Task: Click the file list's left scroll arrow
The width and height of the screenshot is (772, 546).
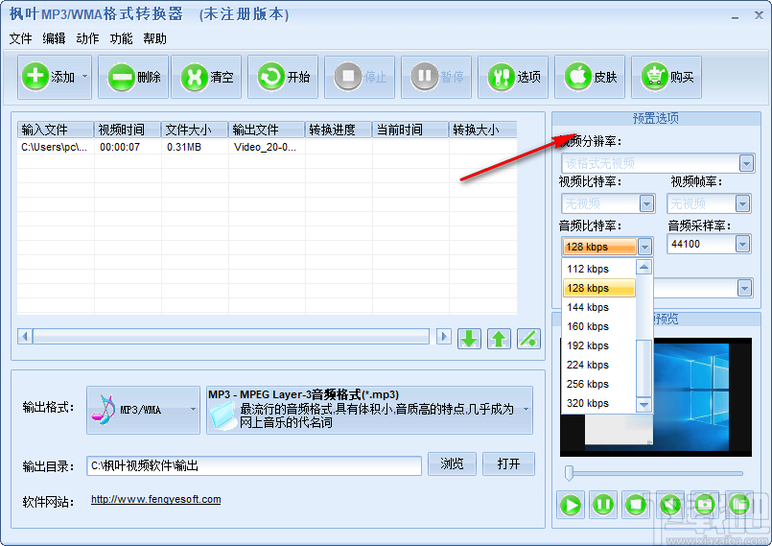Action: [25, 337]
